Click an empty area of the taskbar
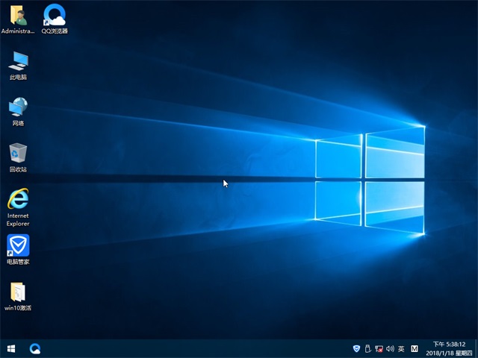Image resolution: width=478 pixels, height=358 pixels. [x=187, y=348]
